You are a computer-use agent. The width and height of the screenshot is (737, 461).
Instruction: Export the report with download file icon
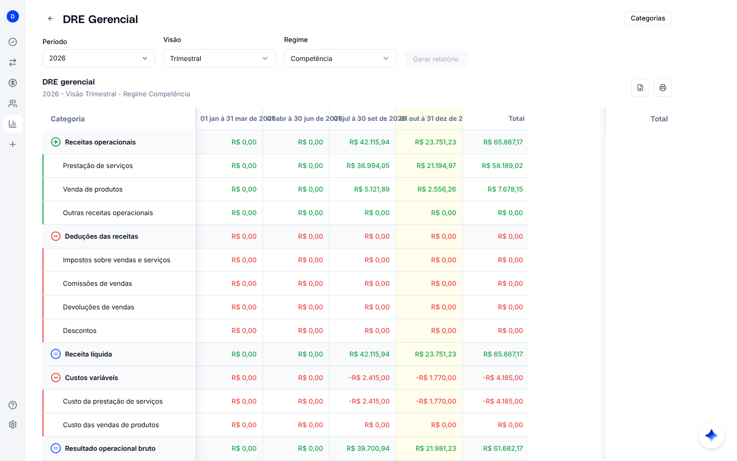coord(640,88)
